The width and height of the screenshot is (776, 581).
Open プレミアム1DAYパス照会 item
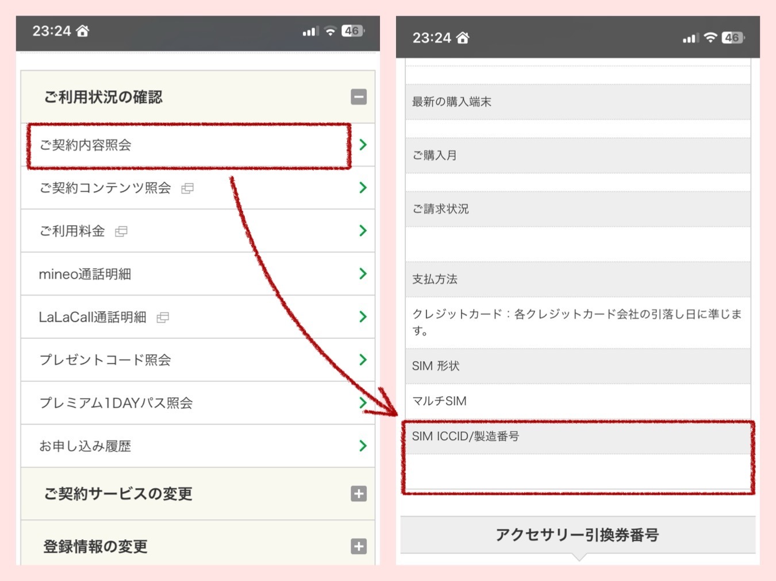[116, 403]
